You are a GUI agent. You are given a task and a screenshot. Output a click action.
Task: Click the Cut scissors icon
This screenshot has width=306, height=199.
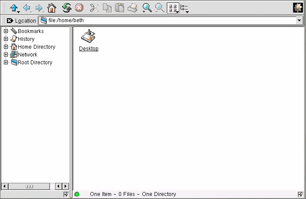coord(94,7)
